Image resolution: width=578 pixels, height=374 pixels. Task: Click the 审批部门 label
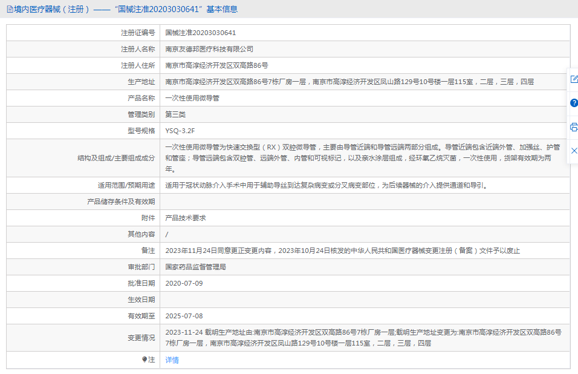141,267
